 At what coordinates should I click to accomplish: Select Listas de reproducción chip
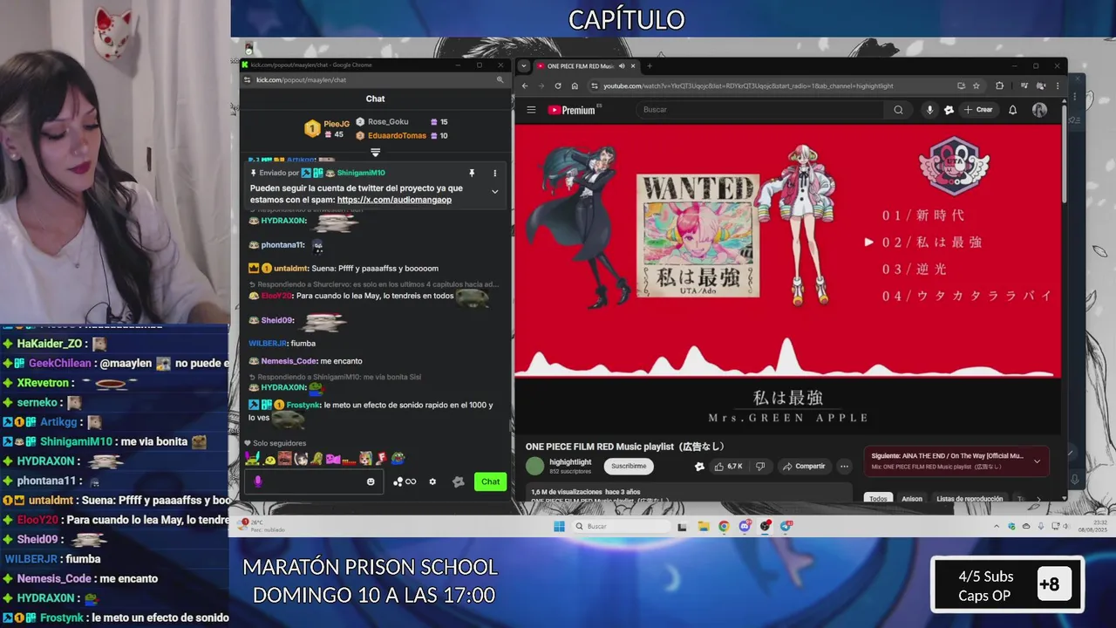click(970, 499)
